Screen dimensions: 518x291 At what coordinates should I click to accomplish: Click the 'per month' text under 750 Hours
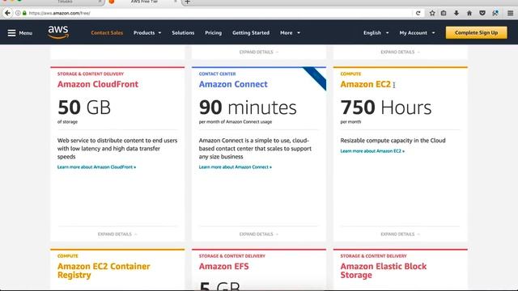click(x=350, y=122)
